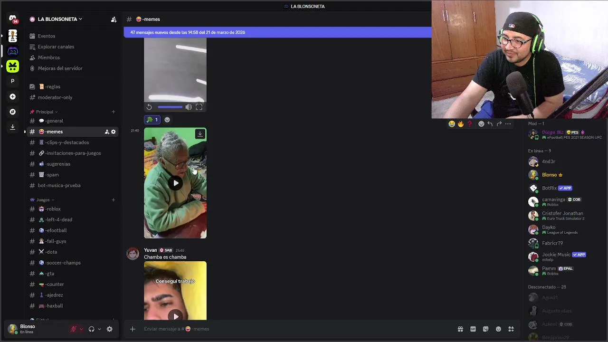Open the emoji picker in message bar
Image resolution: width=608 pixels, height=342 pixels.
(498, 329)
